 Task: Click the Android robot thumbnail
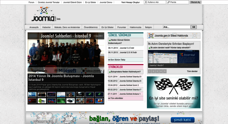click(x=42, y=101)
